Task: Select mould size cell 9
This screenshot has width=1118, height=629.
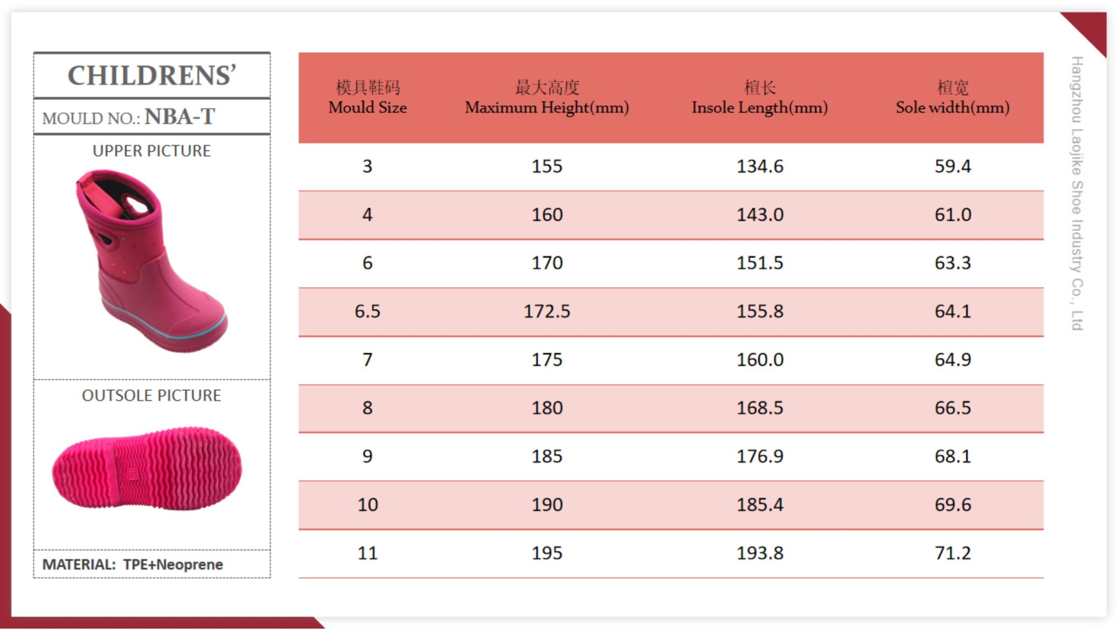Action: [x=367, y=456]
